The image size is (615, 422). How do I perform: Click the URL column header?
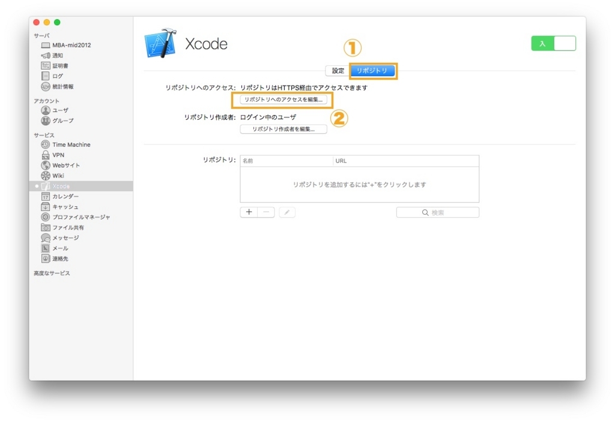(406, 161)
